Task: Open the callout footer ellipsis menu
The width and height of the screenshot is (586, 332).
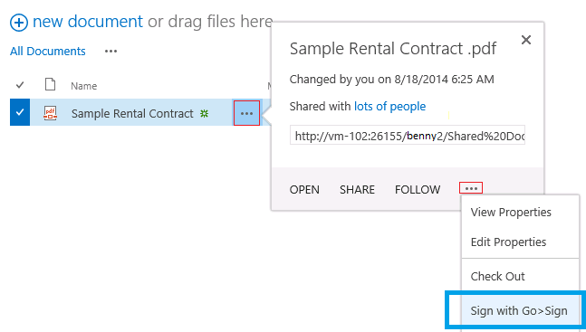Action: pos(471,188)
